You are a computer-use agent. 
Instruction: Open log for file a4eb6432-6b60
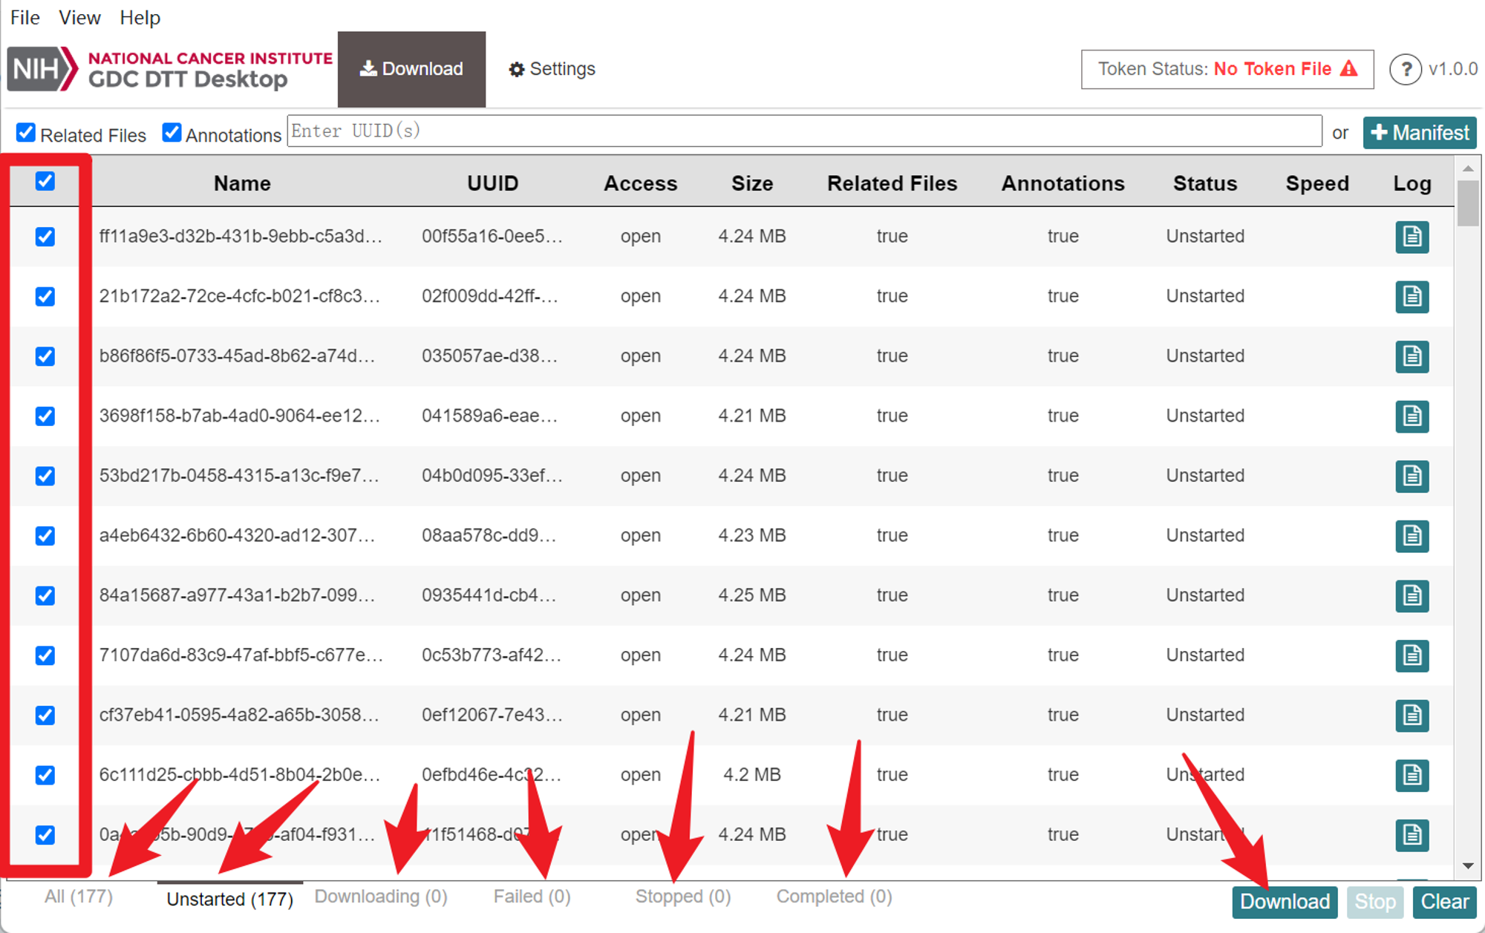tap(1411, 536)
